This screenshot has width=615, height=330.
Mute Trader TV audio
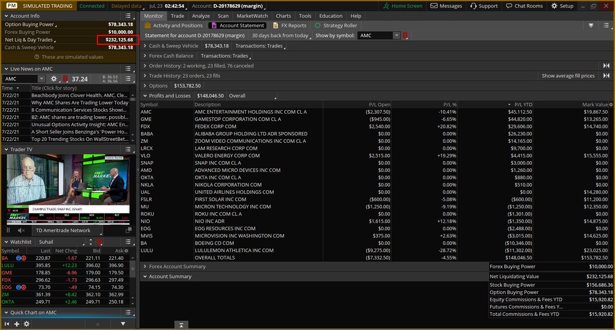click(21, 230)
